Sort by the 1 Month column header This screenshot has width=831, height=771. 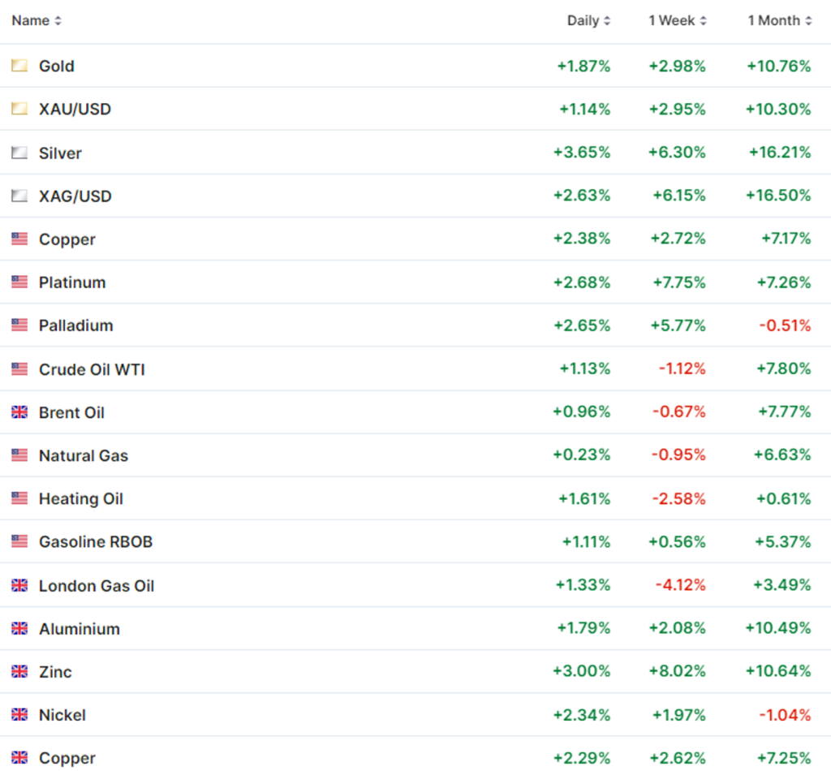[779, 21]
